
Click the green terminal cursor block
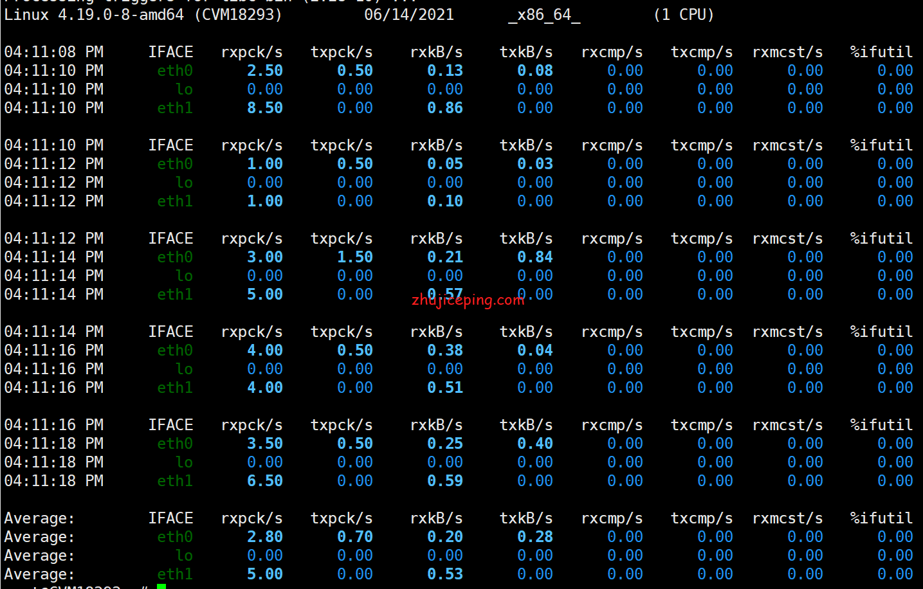pos(161,586)
